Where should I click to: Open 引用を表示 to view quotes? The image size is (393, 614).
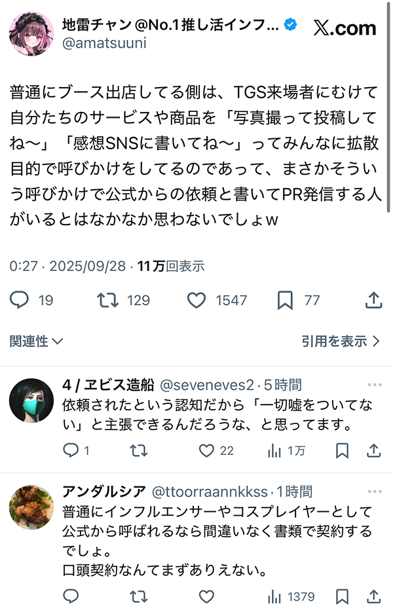(341, 341)
